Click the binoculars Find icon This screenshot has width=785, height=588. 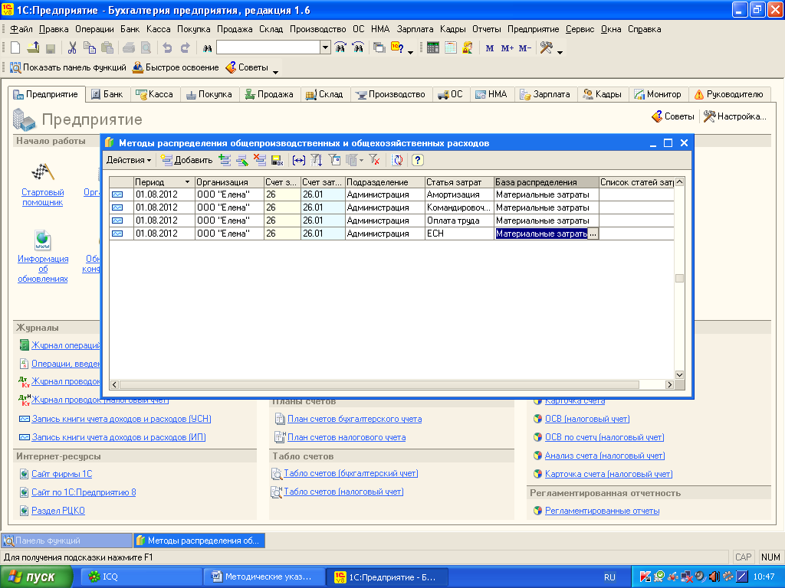pos(207,48)
